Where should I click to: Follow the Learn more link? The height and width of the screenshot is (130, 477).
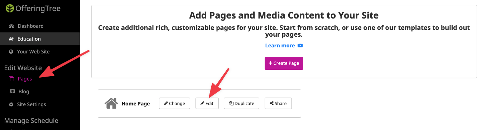[280, 46]
